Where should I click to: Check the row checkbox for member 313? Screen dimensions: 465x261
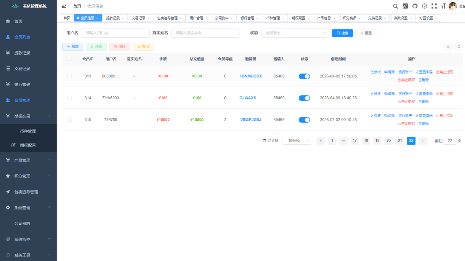tap(70, 76)
